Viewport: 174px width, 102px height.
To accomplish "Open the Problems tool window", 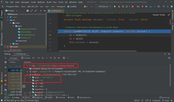I will pos(37,97).
